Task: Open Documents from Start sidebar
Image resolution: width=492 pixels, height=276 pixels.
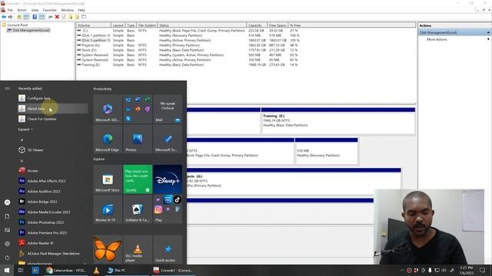Action: coord(7,216)
